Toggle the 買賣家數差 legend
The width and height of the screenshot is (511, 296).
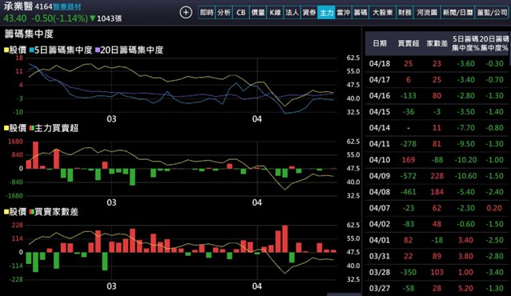54,212
